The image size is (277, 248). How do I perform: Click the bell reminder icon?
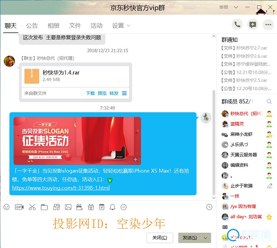pos(112,207)
